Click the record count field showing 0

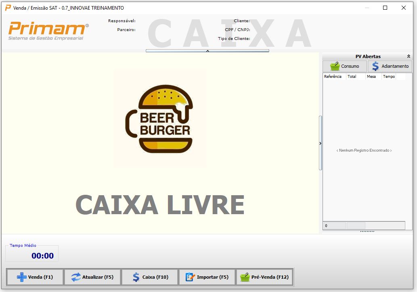tap(335, 226)
